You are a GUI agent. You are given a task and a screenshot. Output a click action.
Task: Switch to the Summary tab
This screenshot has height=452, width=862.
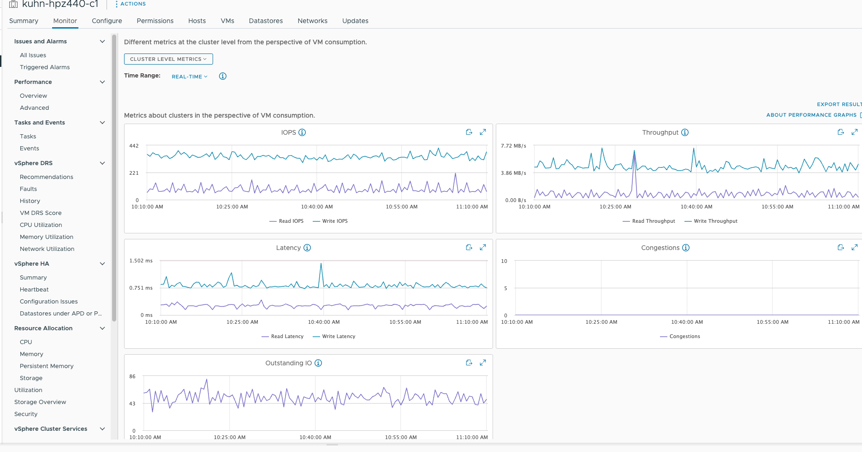coord(24,21)
